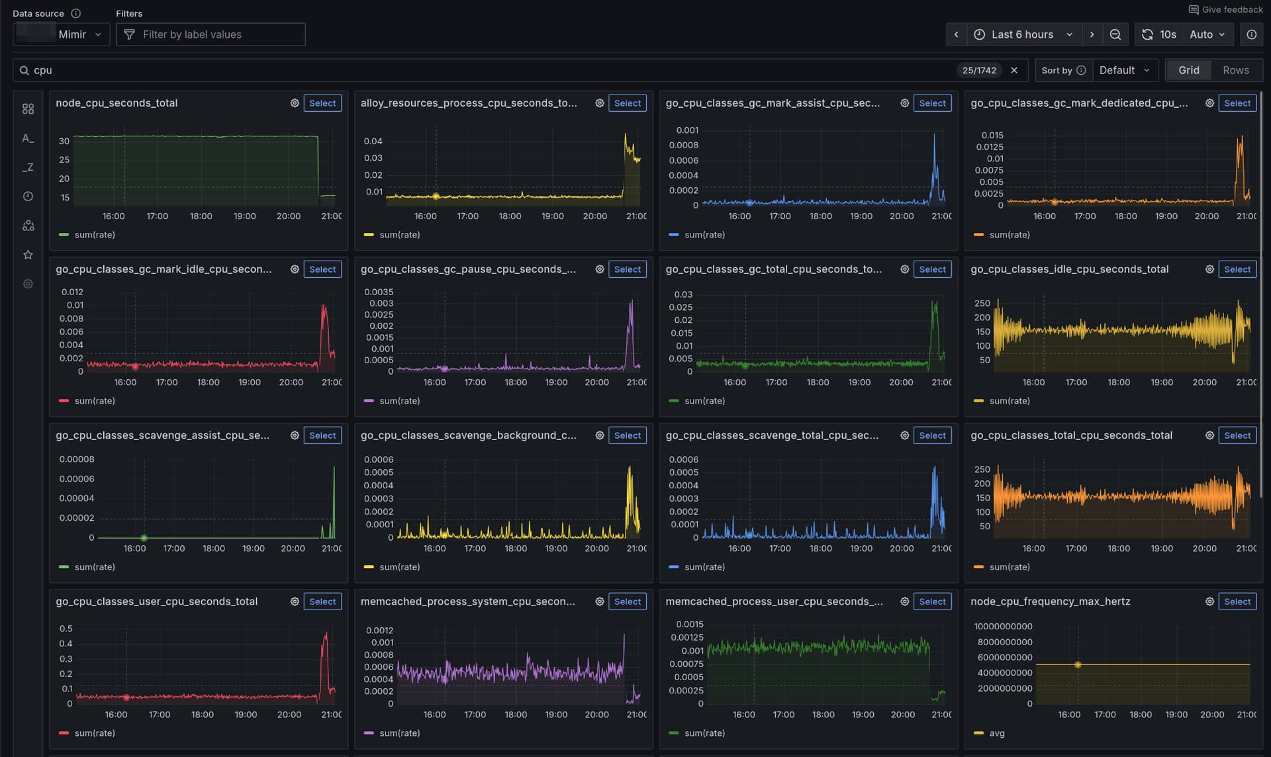Switch to Rows layout view
1271x757 pixels.
point(1235,70)
